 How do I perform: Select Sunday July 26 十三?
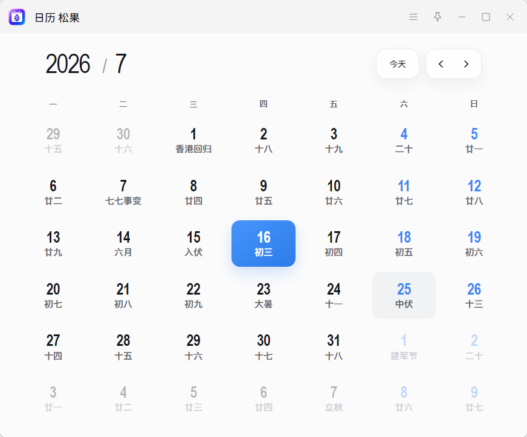pos(474,295)
